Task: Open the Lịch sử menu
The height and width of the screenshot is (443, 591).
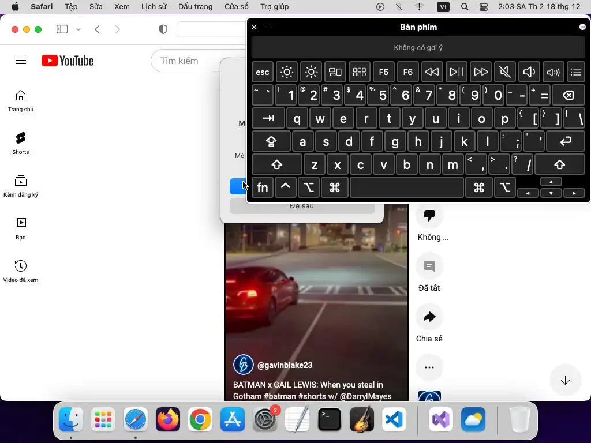Action: (154, 7)
